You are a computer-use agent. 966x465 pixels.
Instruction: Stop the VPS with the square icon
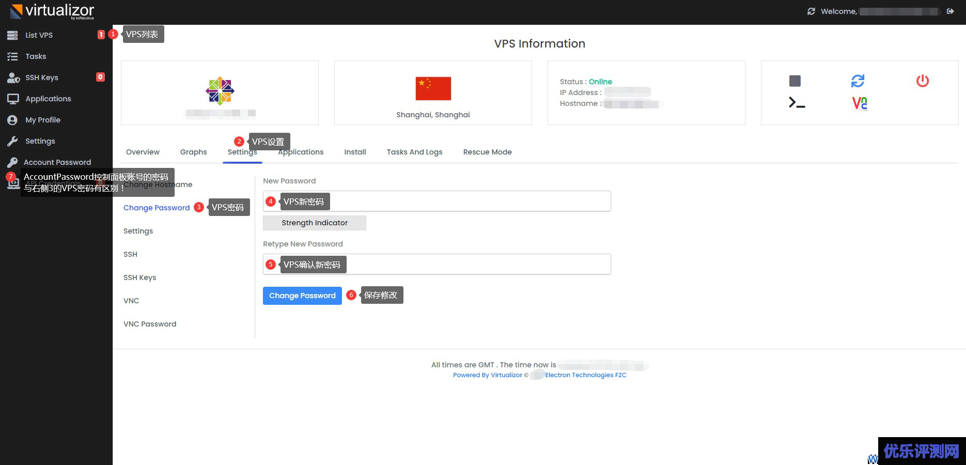(795, 81)
